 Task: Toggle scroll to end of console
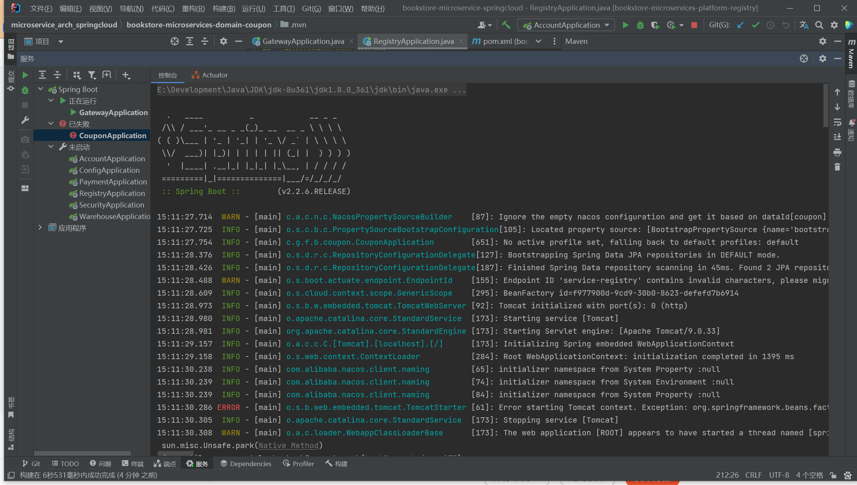coord(837,137)
